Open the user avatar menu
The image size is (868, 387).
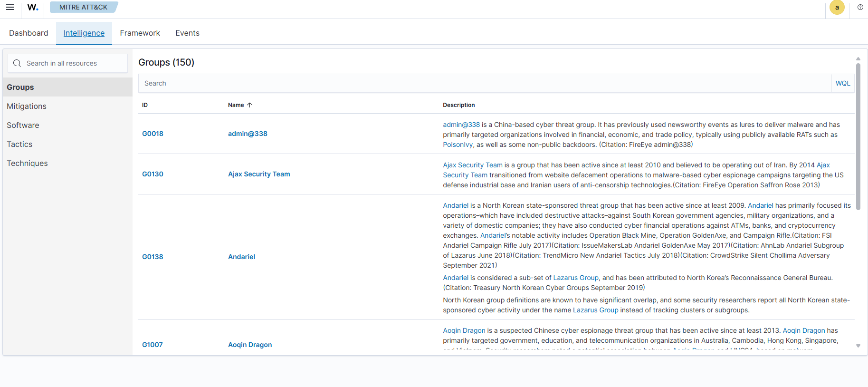(x=837, y=8)
